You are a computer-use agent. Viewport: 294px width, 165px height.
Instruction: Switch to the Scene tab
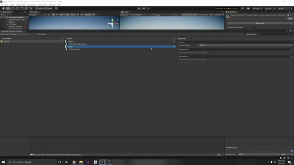(34, 12)
